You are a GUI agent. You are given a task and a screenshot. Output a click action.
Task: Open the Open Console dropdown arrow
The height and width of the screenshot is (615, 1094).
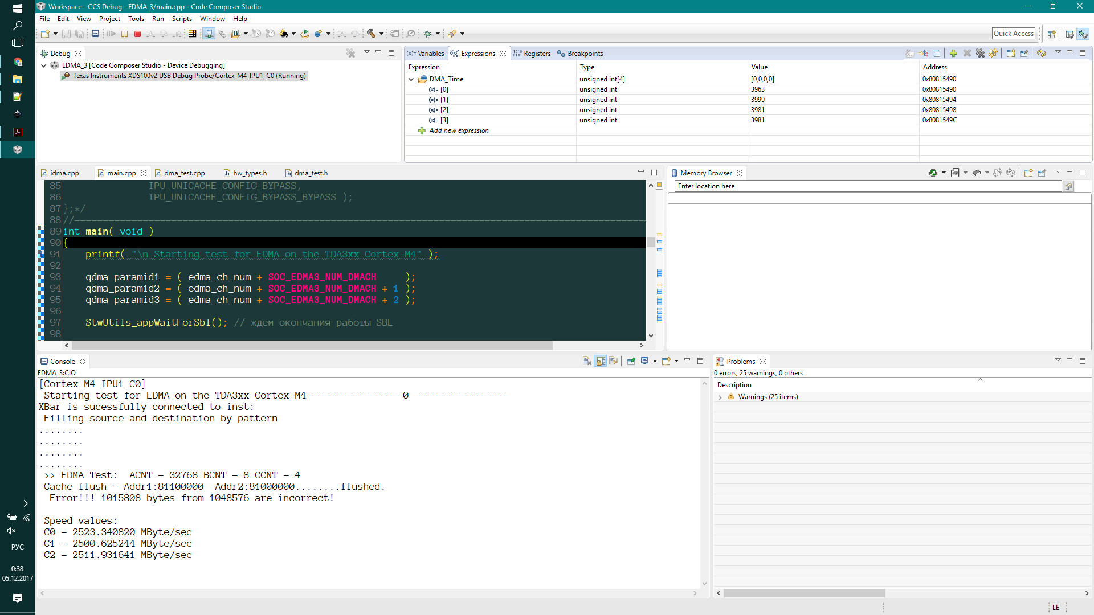click(x=676, y=361)
